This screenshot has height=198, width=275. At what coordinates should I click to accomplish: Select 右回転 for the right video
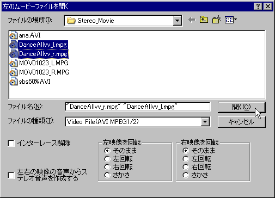coord(186,167)
